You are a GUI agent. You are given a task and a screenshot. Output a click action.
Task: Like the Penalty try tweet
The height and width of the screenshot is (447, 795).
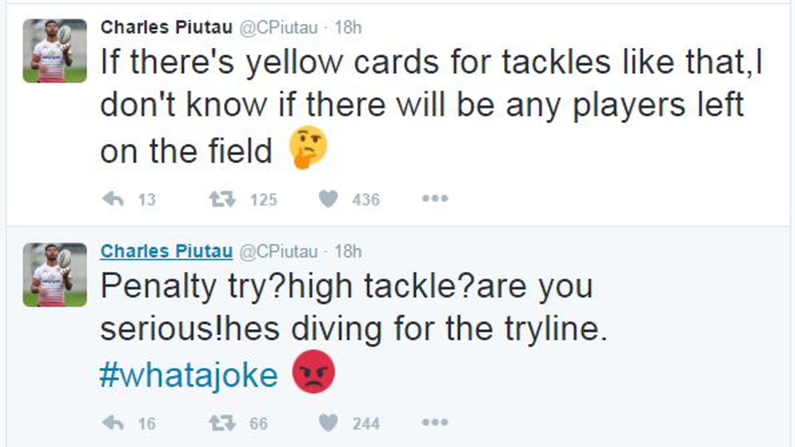coord(328,423)
